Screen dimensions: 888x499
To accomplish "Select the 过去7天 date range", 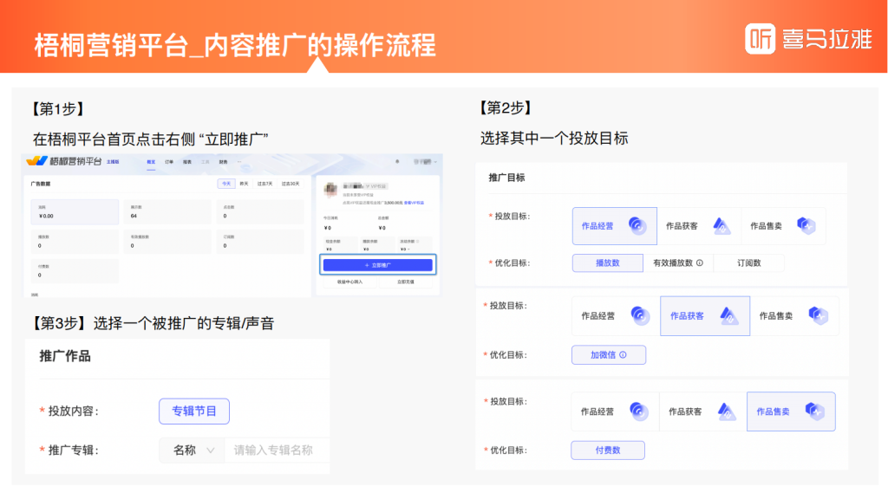I will click(264, 184).
